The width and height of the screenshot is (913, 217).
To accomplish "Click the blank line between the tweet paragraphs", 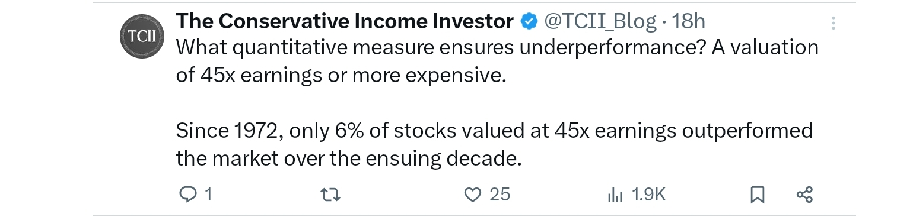I will [497, 103].
